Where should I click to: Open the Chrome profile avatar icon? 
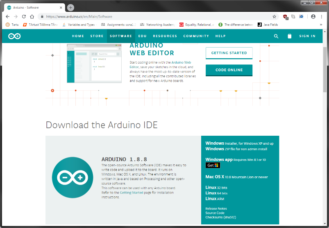[x=313, y=16]
